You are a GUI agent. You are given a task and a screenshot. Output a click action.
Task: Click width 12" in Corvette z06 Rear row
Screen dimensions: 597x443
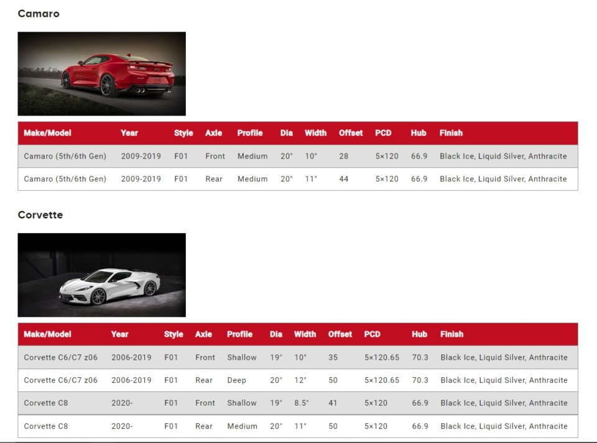300,380
